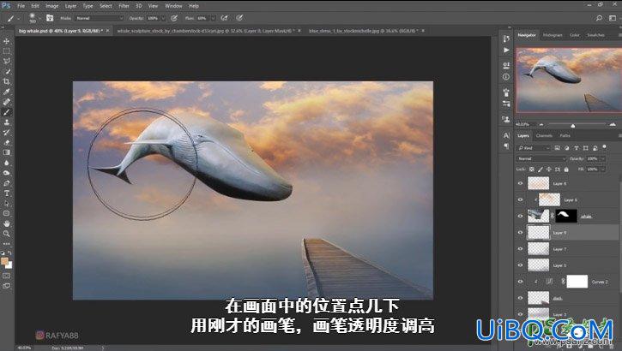
Task: Click the foreground color swatch
Action: pos(4,261)
